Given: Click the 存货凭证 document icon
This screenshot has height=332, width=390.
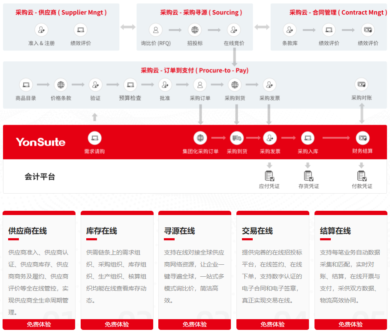Looking at the screenshot, I should tap(308, 176).
